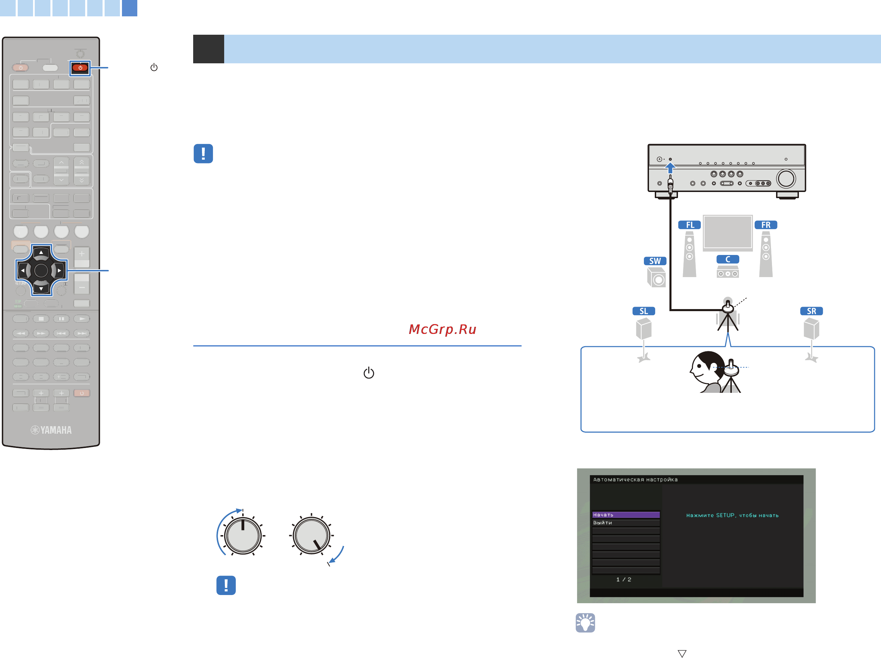881x658 pixels.
Task: Click the right arrow on the remote's cursor pad
Action: pyautogui.click(x=59, y=271)
